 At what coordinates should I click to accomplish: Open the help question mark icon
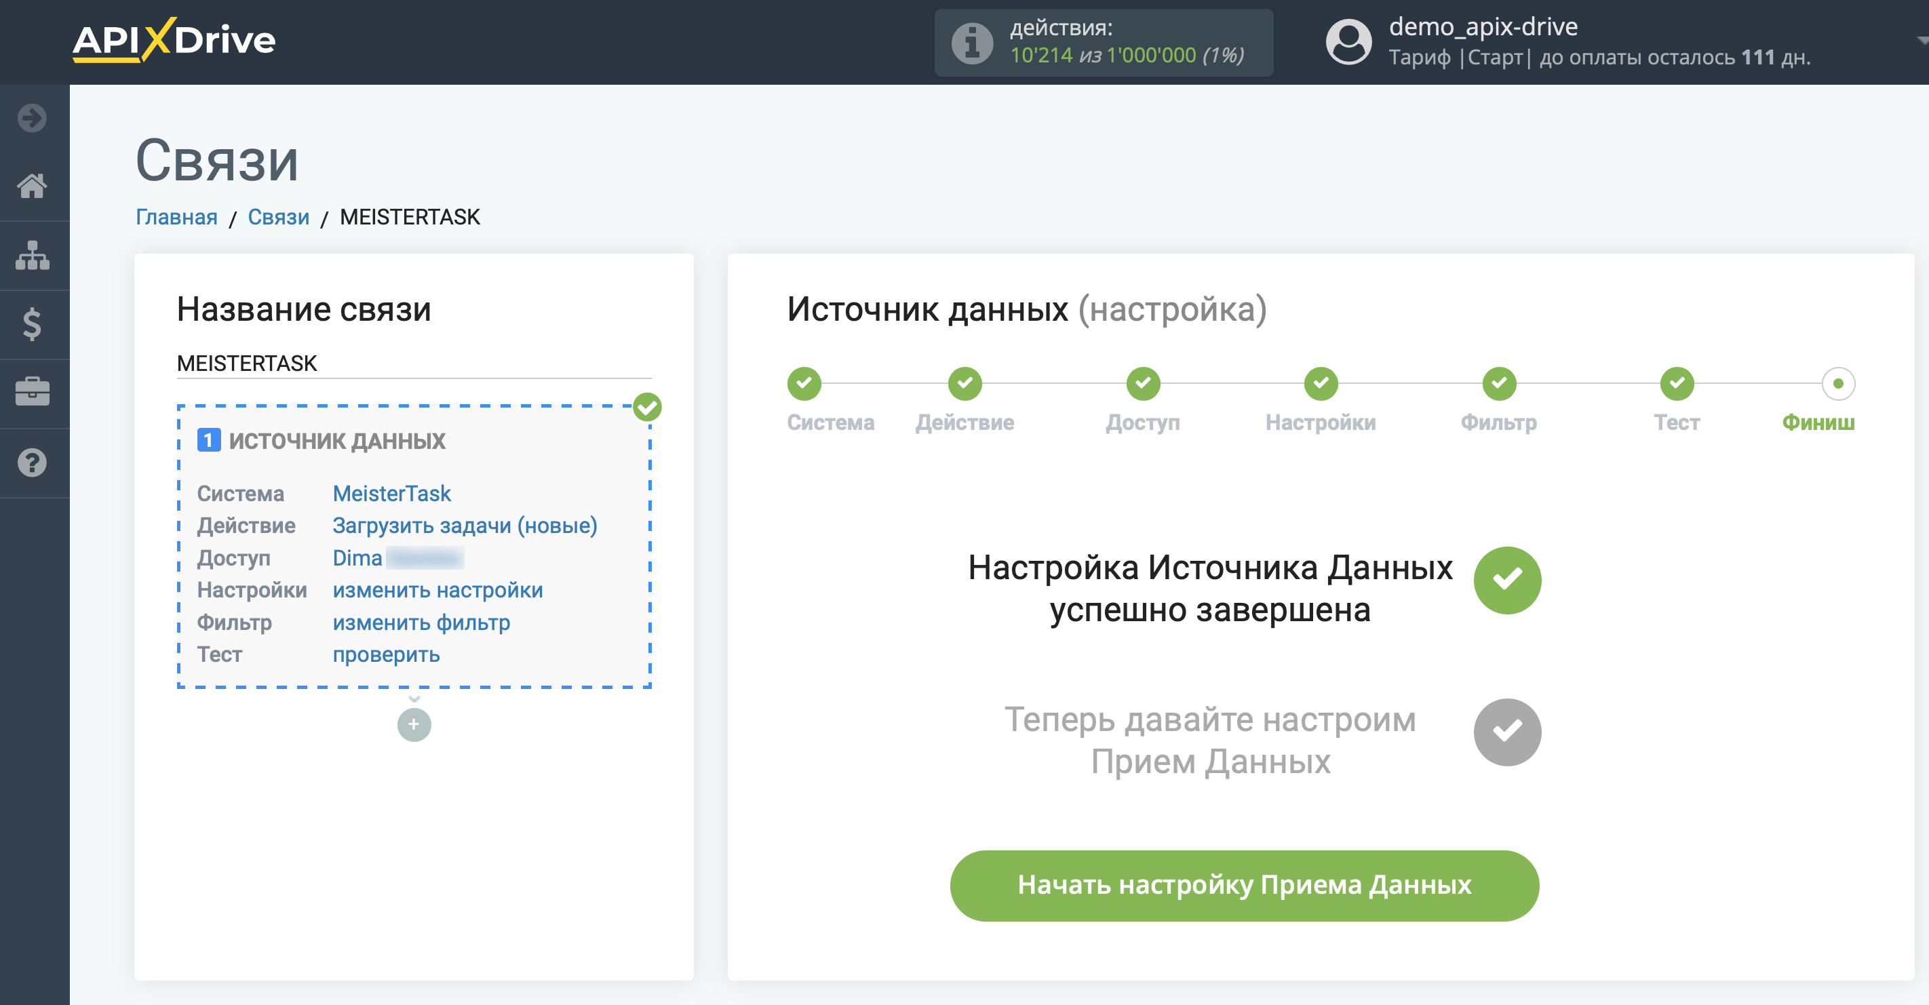click(x=32, y=462)
